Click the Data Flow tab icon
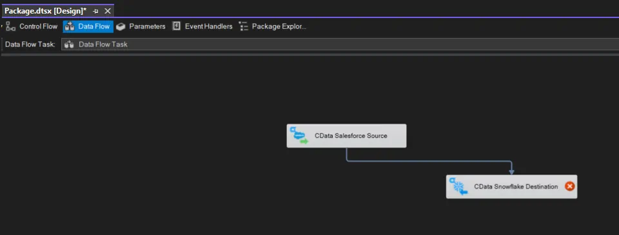 70,26
